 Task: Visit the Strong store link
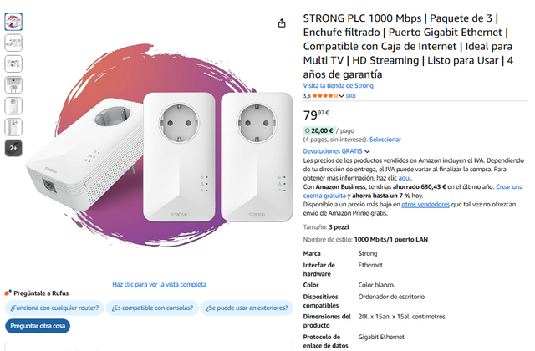[339, 85]
